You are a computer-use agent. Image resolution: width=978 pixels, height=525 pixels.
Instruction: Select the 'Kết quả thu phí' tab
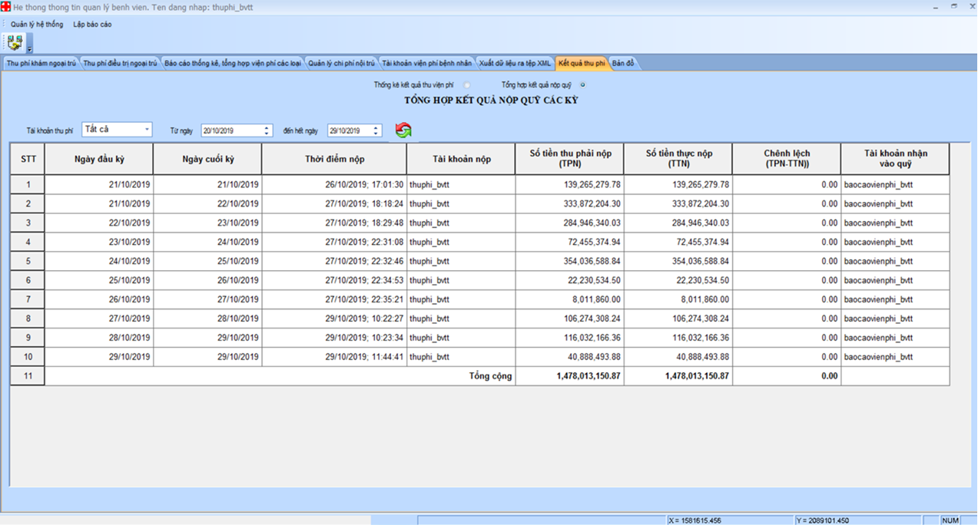(x=582, y=63)
